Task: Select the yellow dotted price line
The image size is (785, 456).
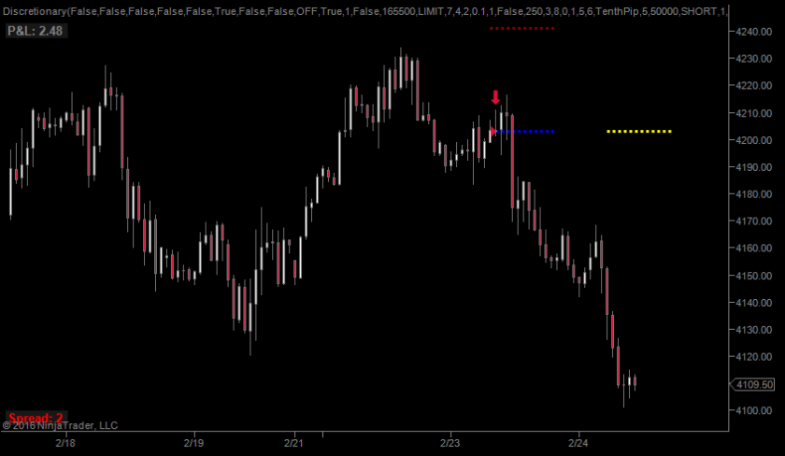Action: 639,131
